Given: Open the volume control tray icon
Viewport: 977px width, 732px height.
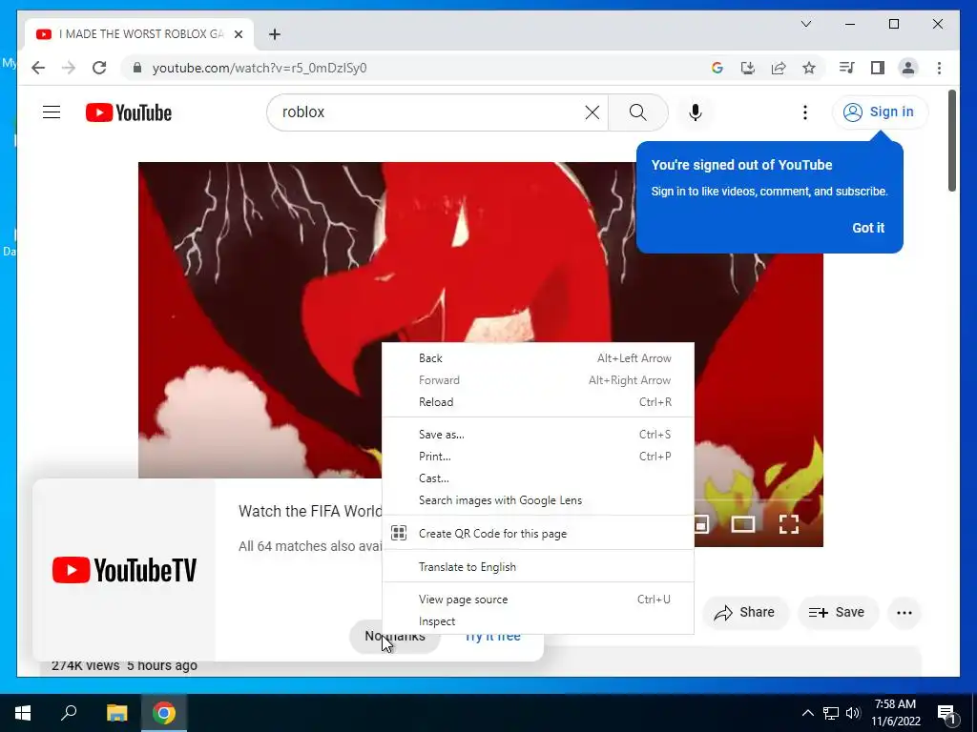Looking at the screenshot, I should (853, 713).
